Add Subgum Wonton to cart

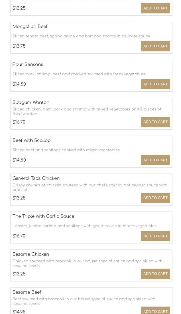[x=155, y=122]
